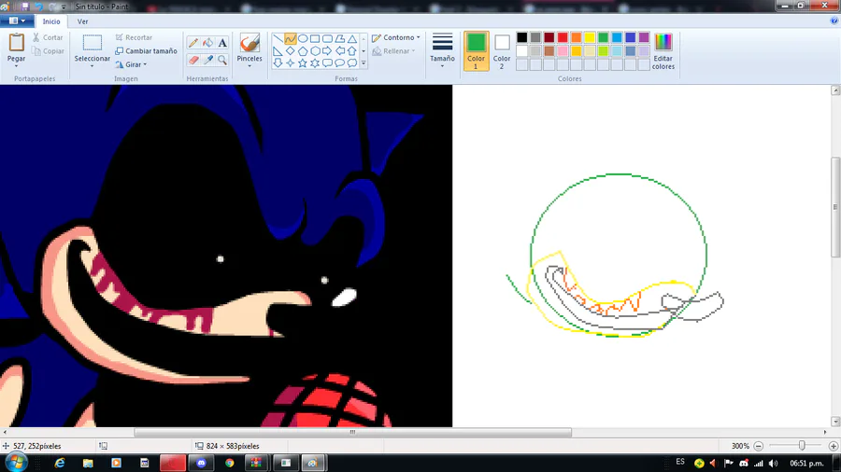Select the Color picker eyedropper tool

pos(207,60)
